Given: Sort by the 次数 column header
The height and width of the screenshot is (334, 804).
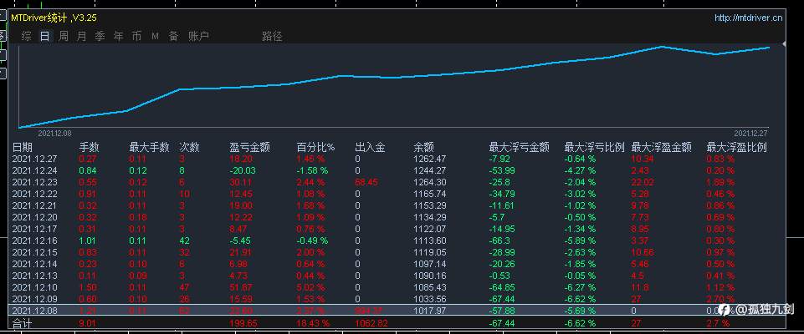Looking at the screenshot, I should click(x=189, y=147).
